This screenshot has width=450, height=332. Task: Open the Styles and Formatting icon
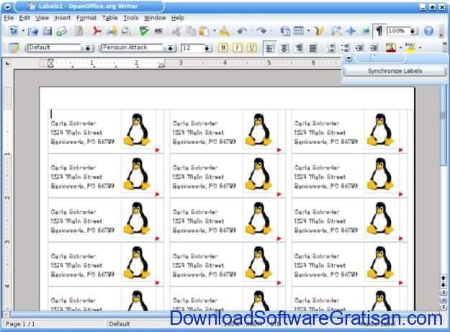[x=14, y=48]
